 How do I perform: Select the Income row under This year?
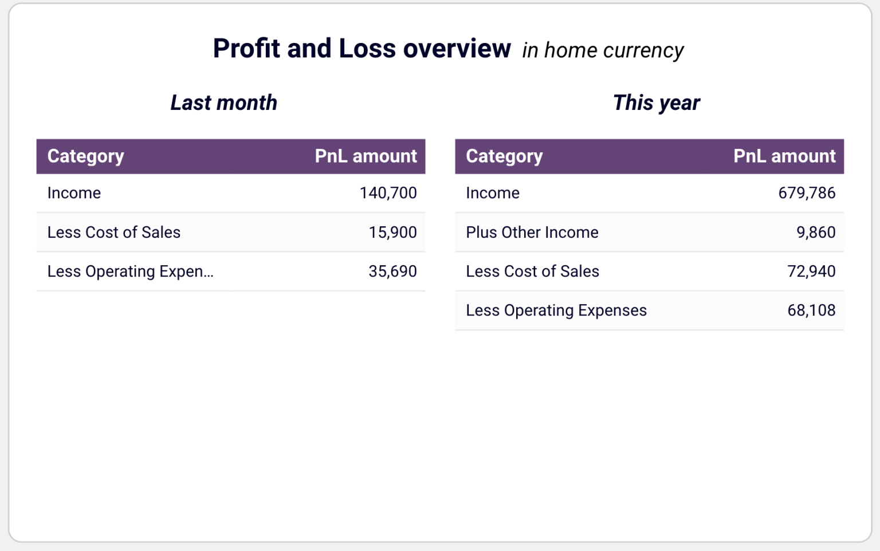pos(493,193)
